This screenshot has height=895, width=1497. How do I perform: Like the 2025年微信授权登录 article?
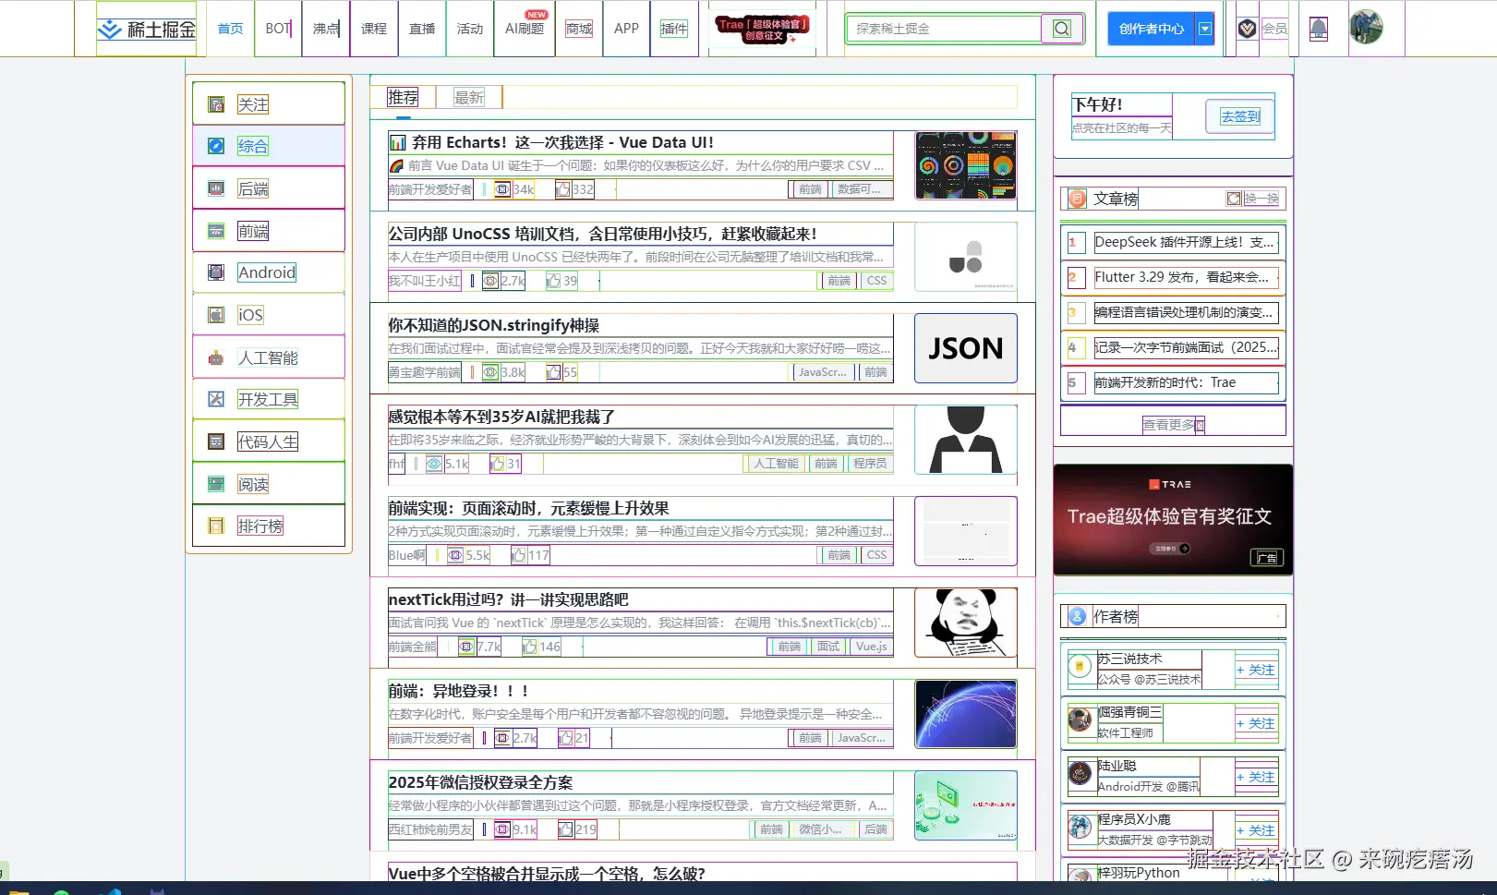(x=566, y=829)
